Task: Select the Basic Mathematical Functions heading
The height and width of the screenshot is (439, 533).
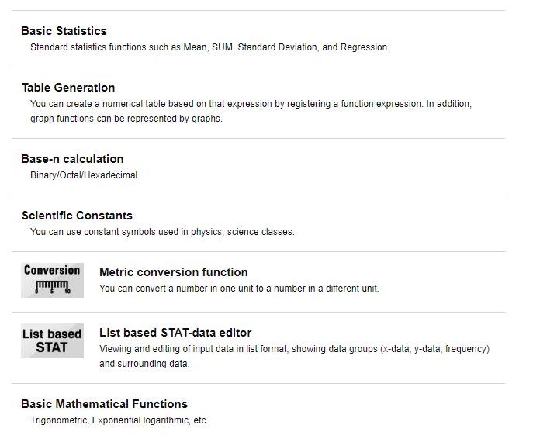Action: pyautogui.click(x=105, y=404)
